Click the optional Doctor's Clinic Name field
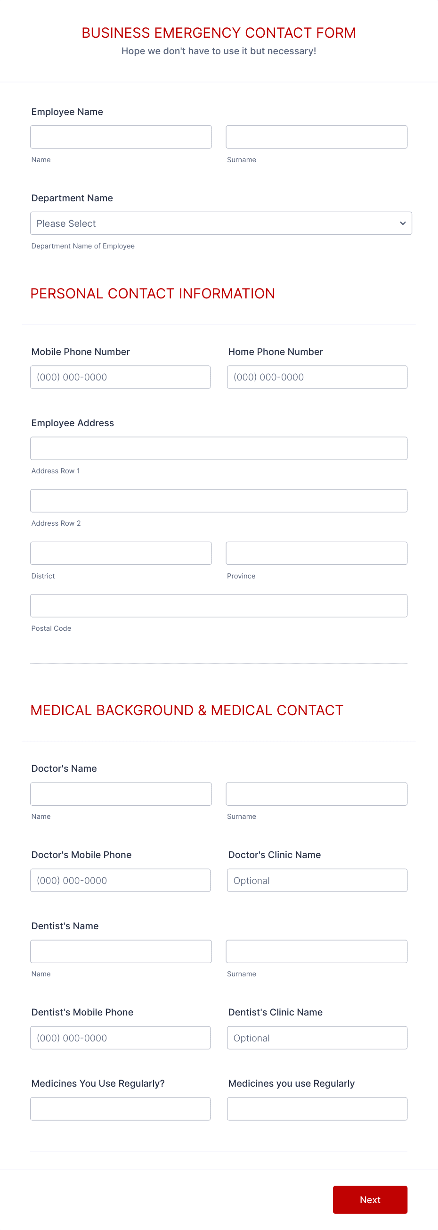The height and width of the screenshot is (1230, 438). point(317,880)
